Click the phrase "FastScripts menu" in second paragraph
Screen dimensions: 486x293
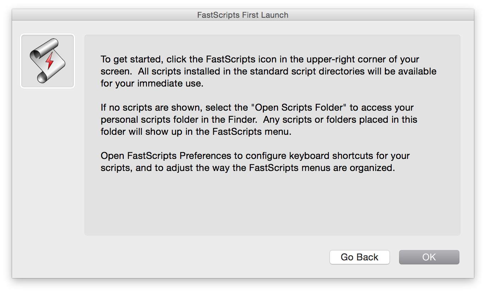coord(251,132)
